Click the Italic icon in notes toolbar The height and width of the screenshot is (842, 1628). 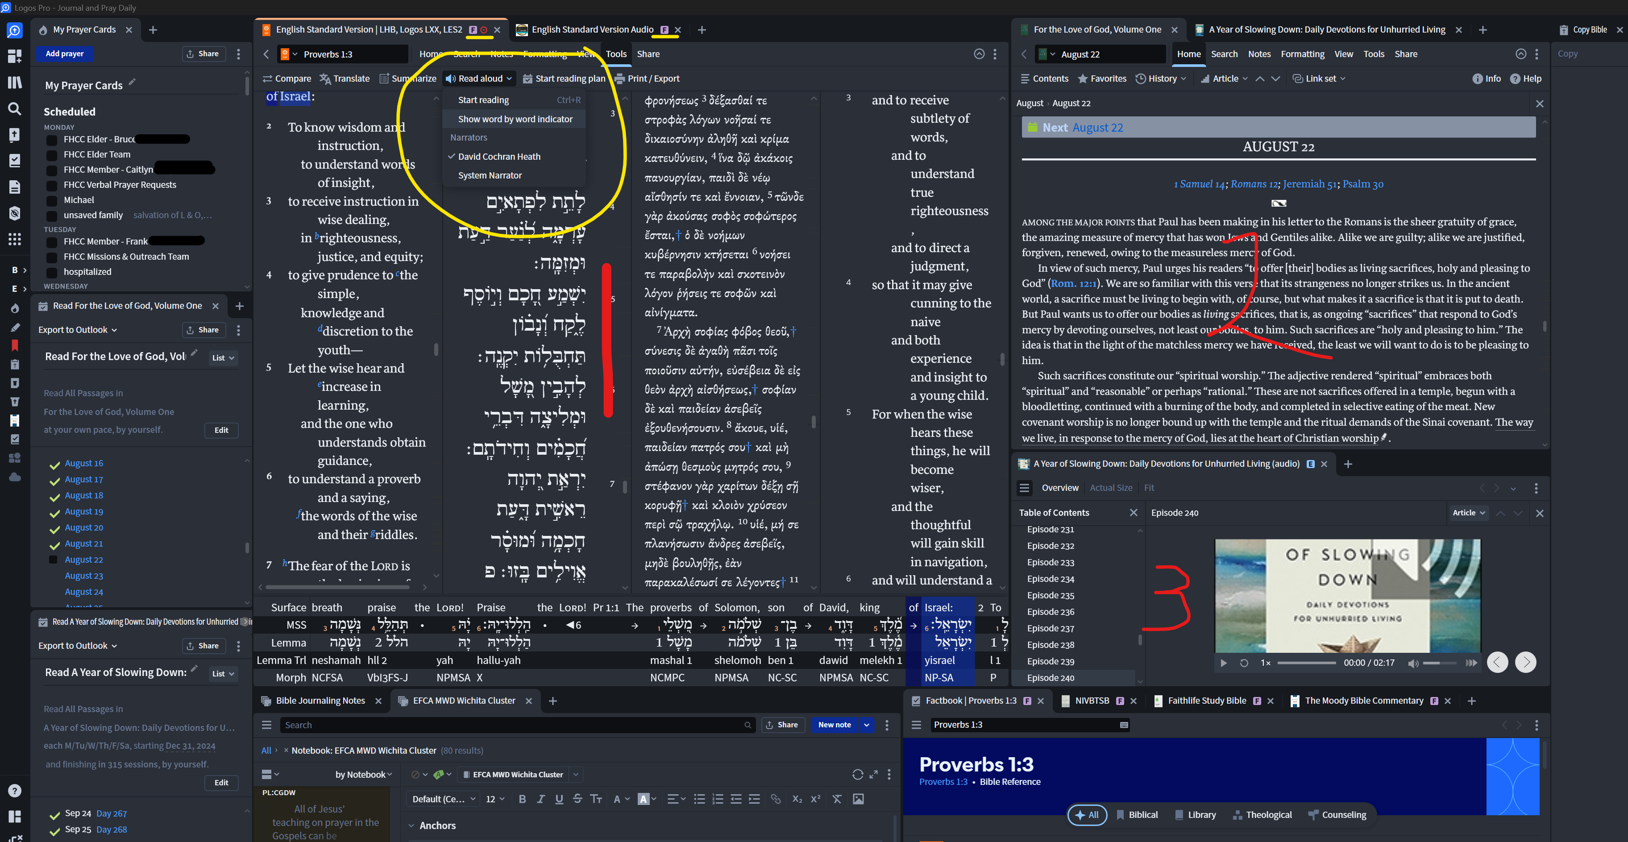pos(540,799)
